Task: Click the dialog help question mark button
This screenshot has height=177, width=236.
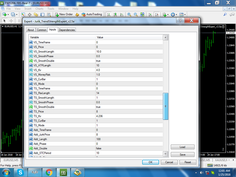Action: 180,20
